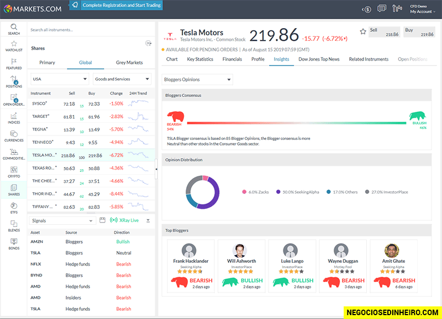Click the 27.0% InvestorPlace legend dot

[x=367, y=192]
